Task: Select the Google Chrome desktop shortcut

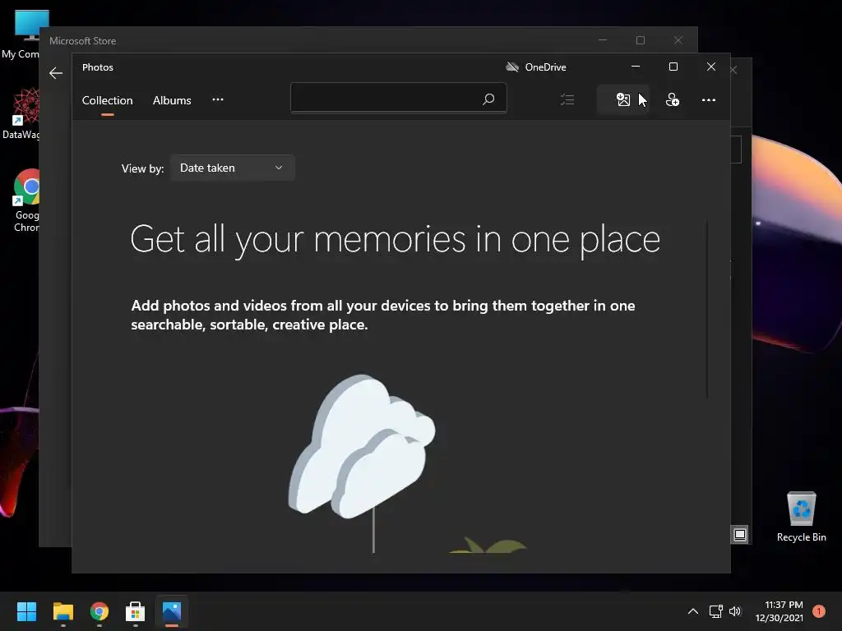Action: click(x=25, y=200)
